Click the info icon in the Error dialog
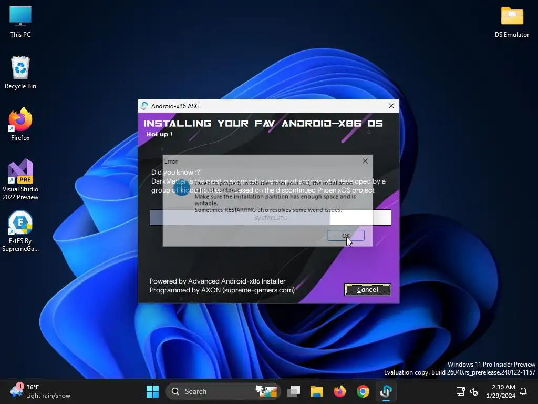 pos(182,188)
